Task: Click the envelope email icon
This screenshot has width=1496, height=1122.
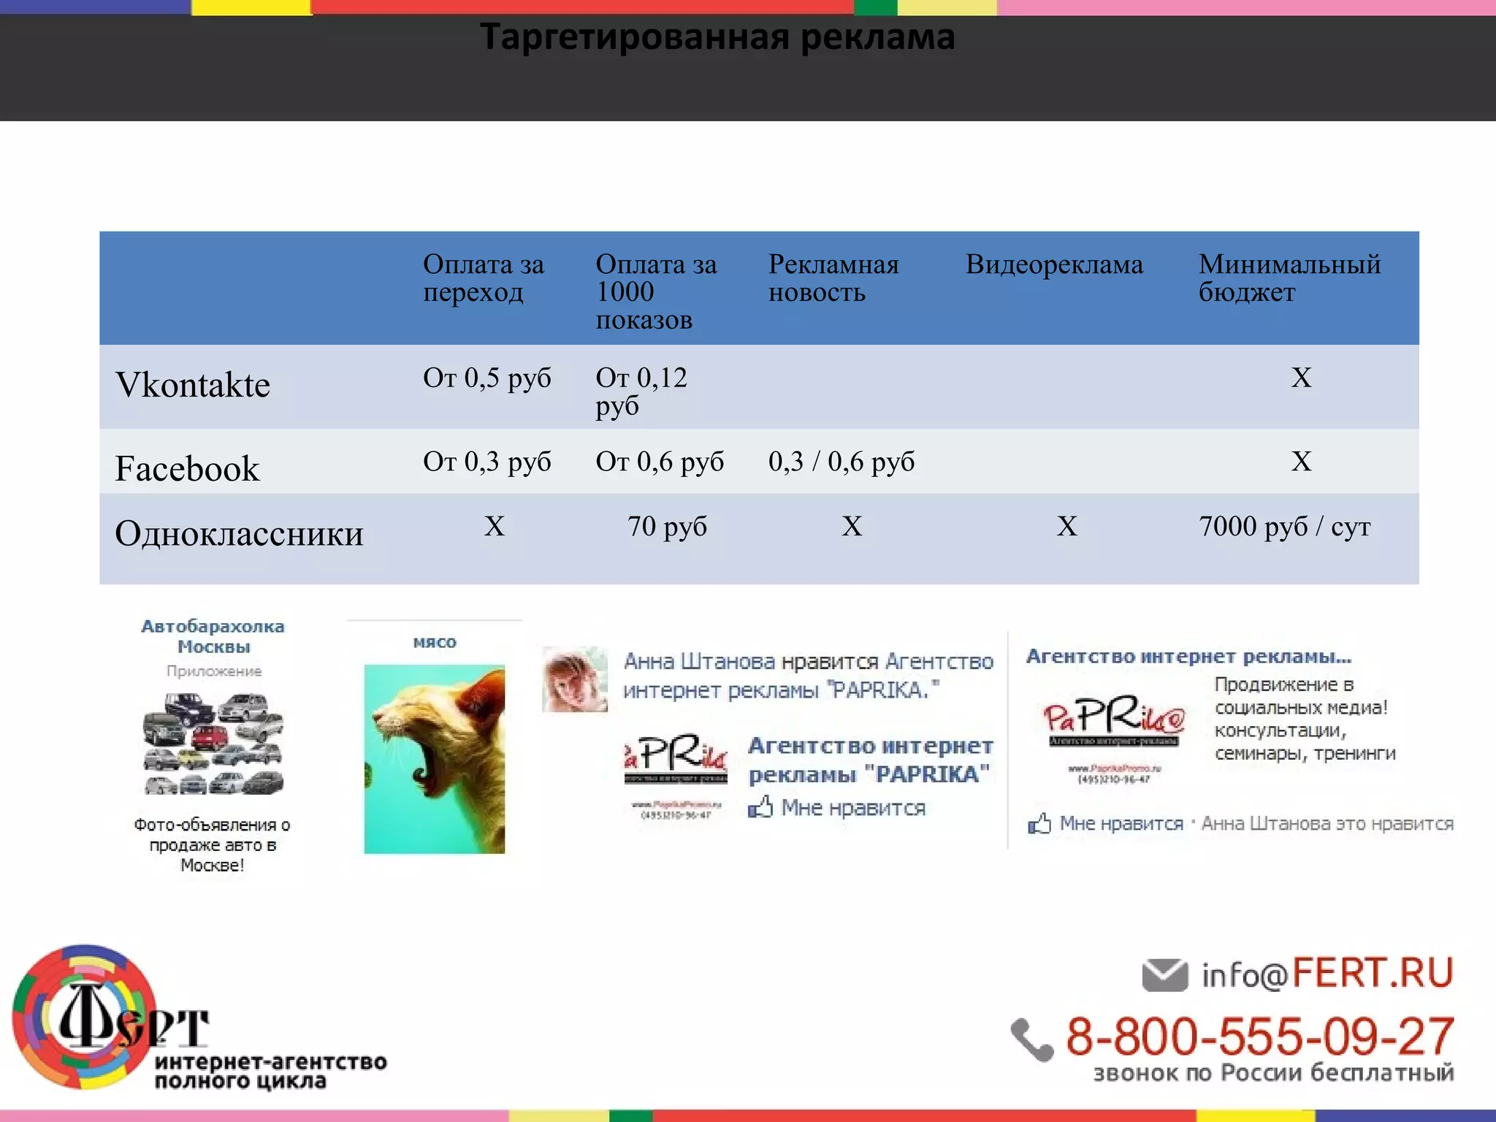Action: pyautogui.click(x=1165, y=975)
